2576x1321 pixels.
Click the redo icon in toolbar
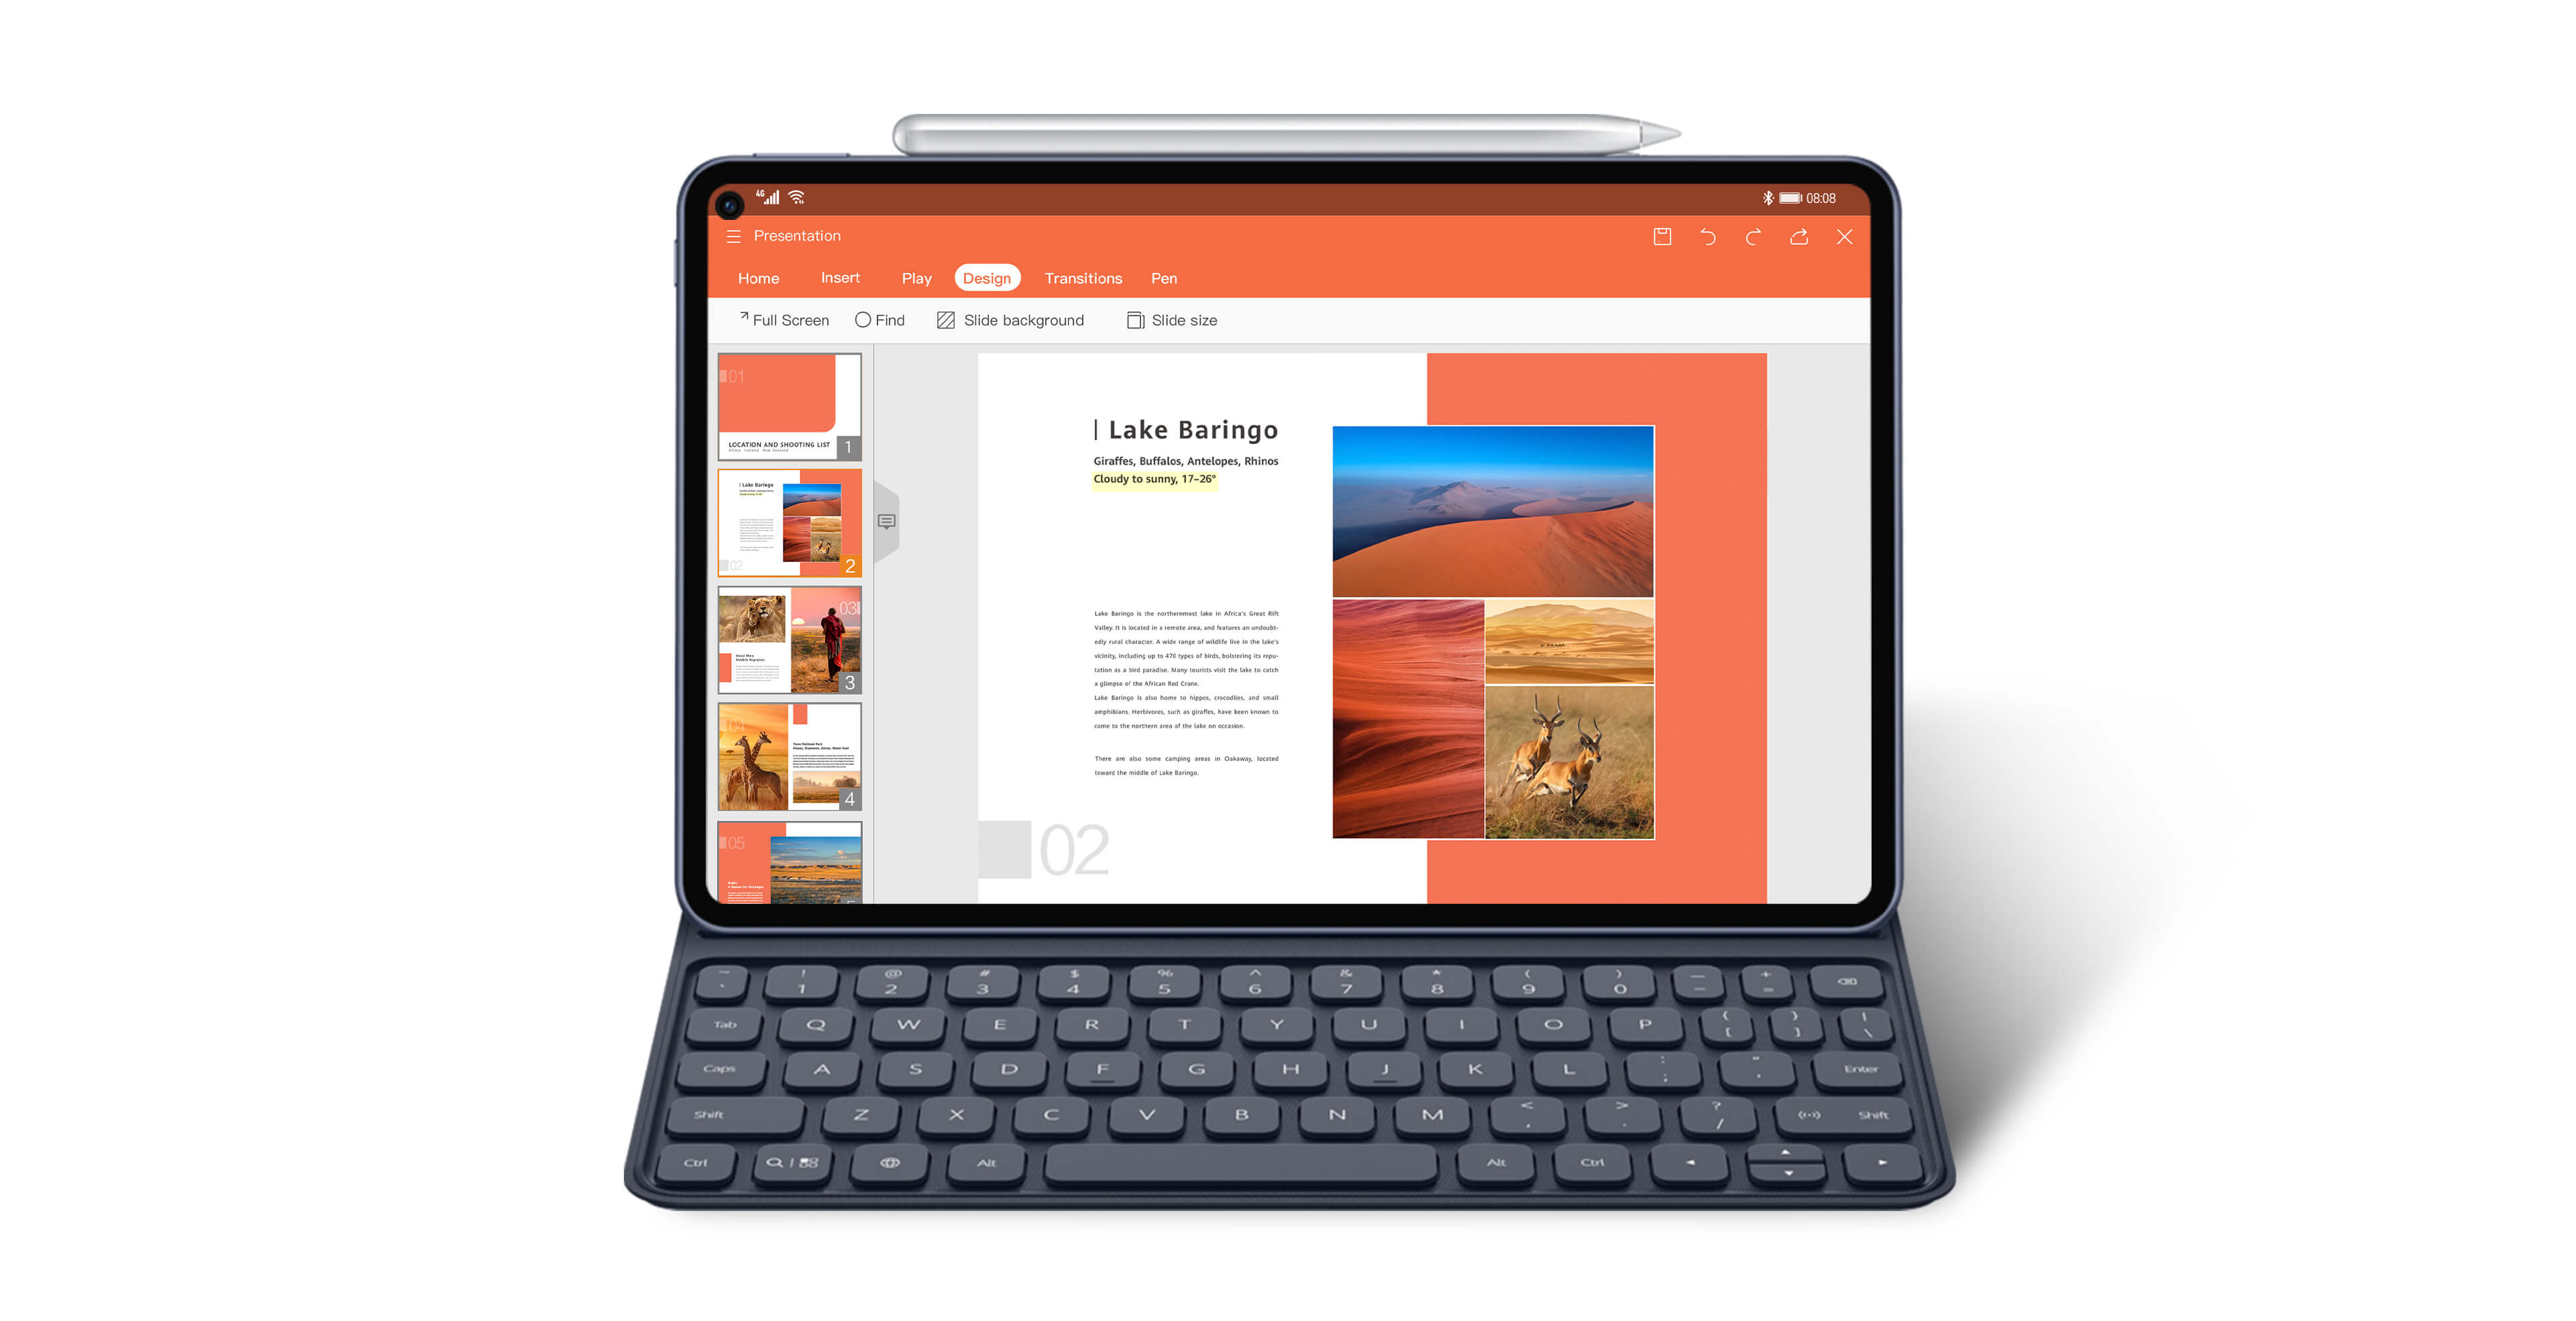[x=1752, y=236]
